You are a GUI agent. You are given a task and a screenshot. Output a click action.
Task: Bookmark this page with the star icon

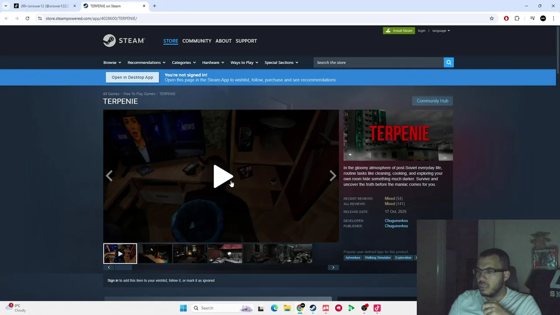492,18
